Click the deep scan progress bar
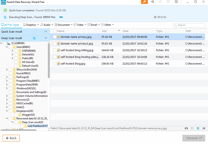The height and width of the screenshot is (144, 208). [x=106, y=17]
